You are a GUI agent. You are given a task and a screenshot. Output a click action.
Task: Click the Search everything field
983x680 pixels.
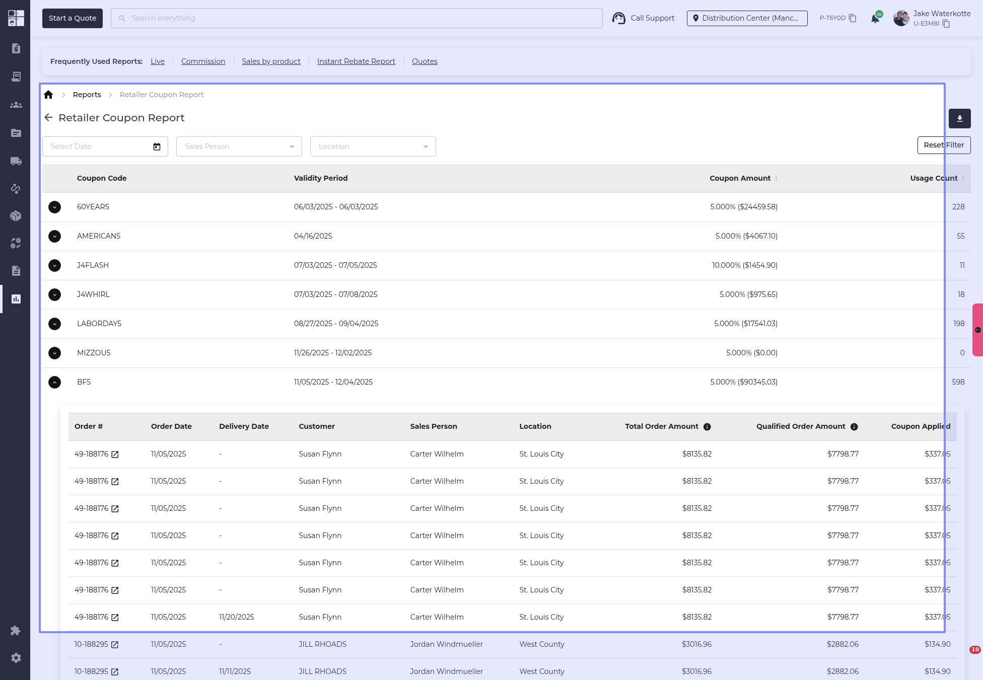pos(356,18)
